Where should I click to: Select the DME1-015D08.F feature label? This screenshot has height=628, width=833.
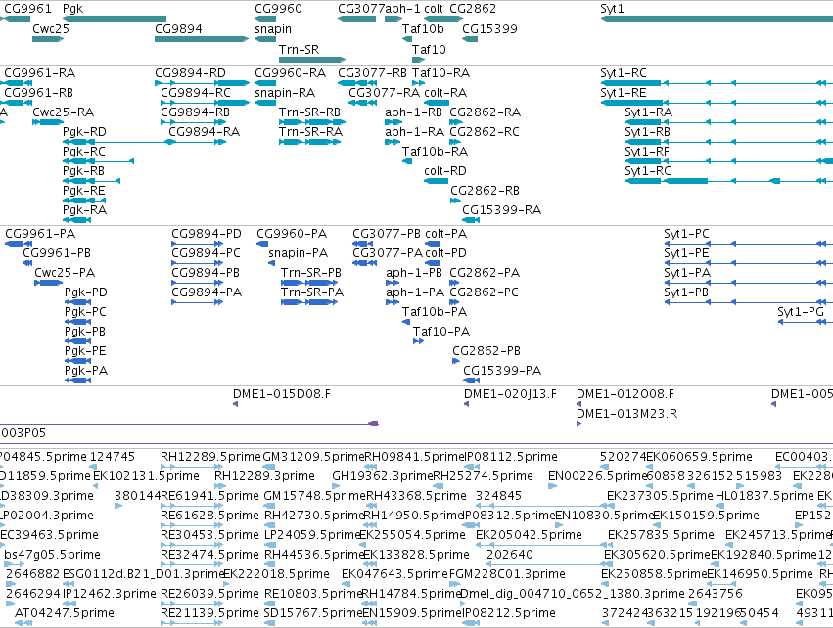coord(282,394)
